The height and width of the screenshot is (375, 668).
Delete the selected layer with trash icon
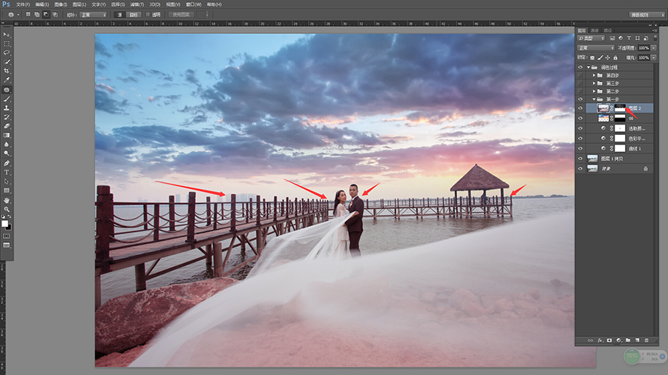click(x=646, y=340)
